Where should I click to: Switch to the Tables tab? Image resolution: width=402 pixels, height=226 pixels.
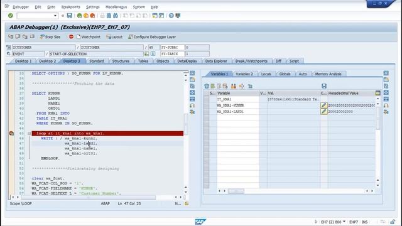coord(143,61)
